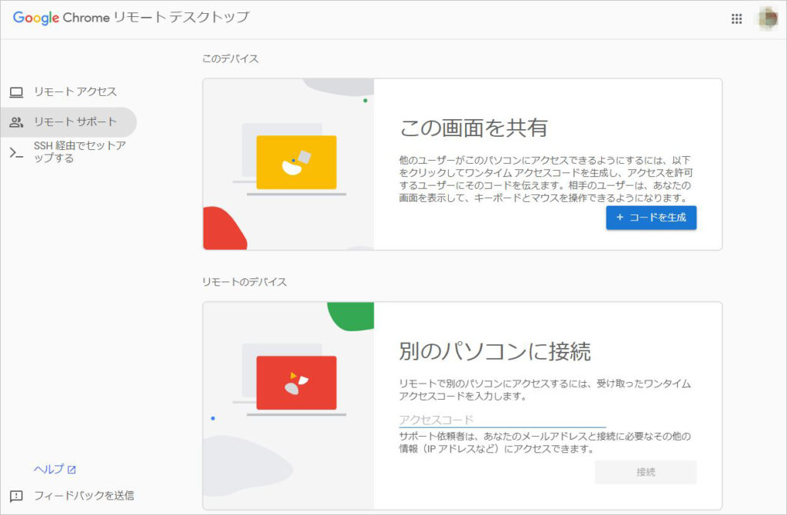Click the red laptop illustration

[296, 383]
